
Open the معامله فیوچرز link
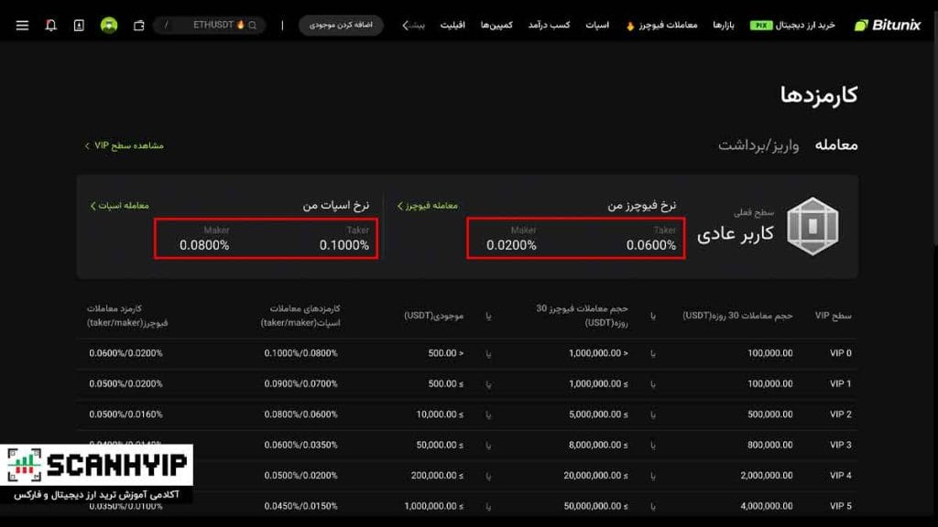[x=428, y=206]
